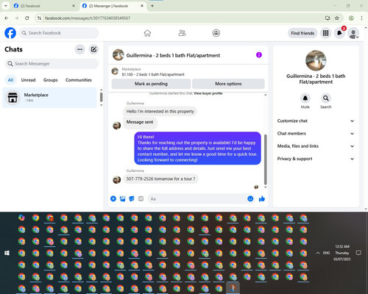Screen dimensions: 368x294
Task: Open the account profile avatar menu
Action: pyautogui.click(x=353, y=33)
